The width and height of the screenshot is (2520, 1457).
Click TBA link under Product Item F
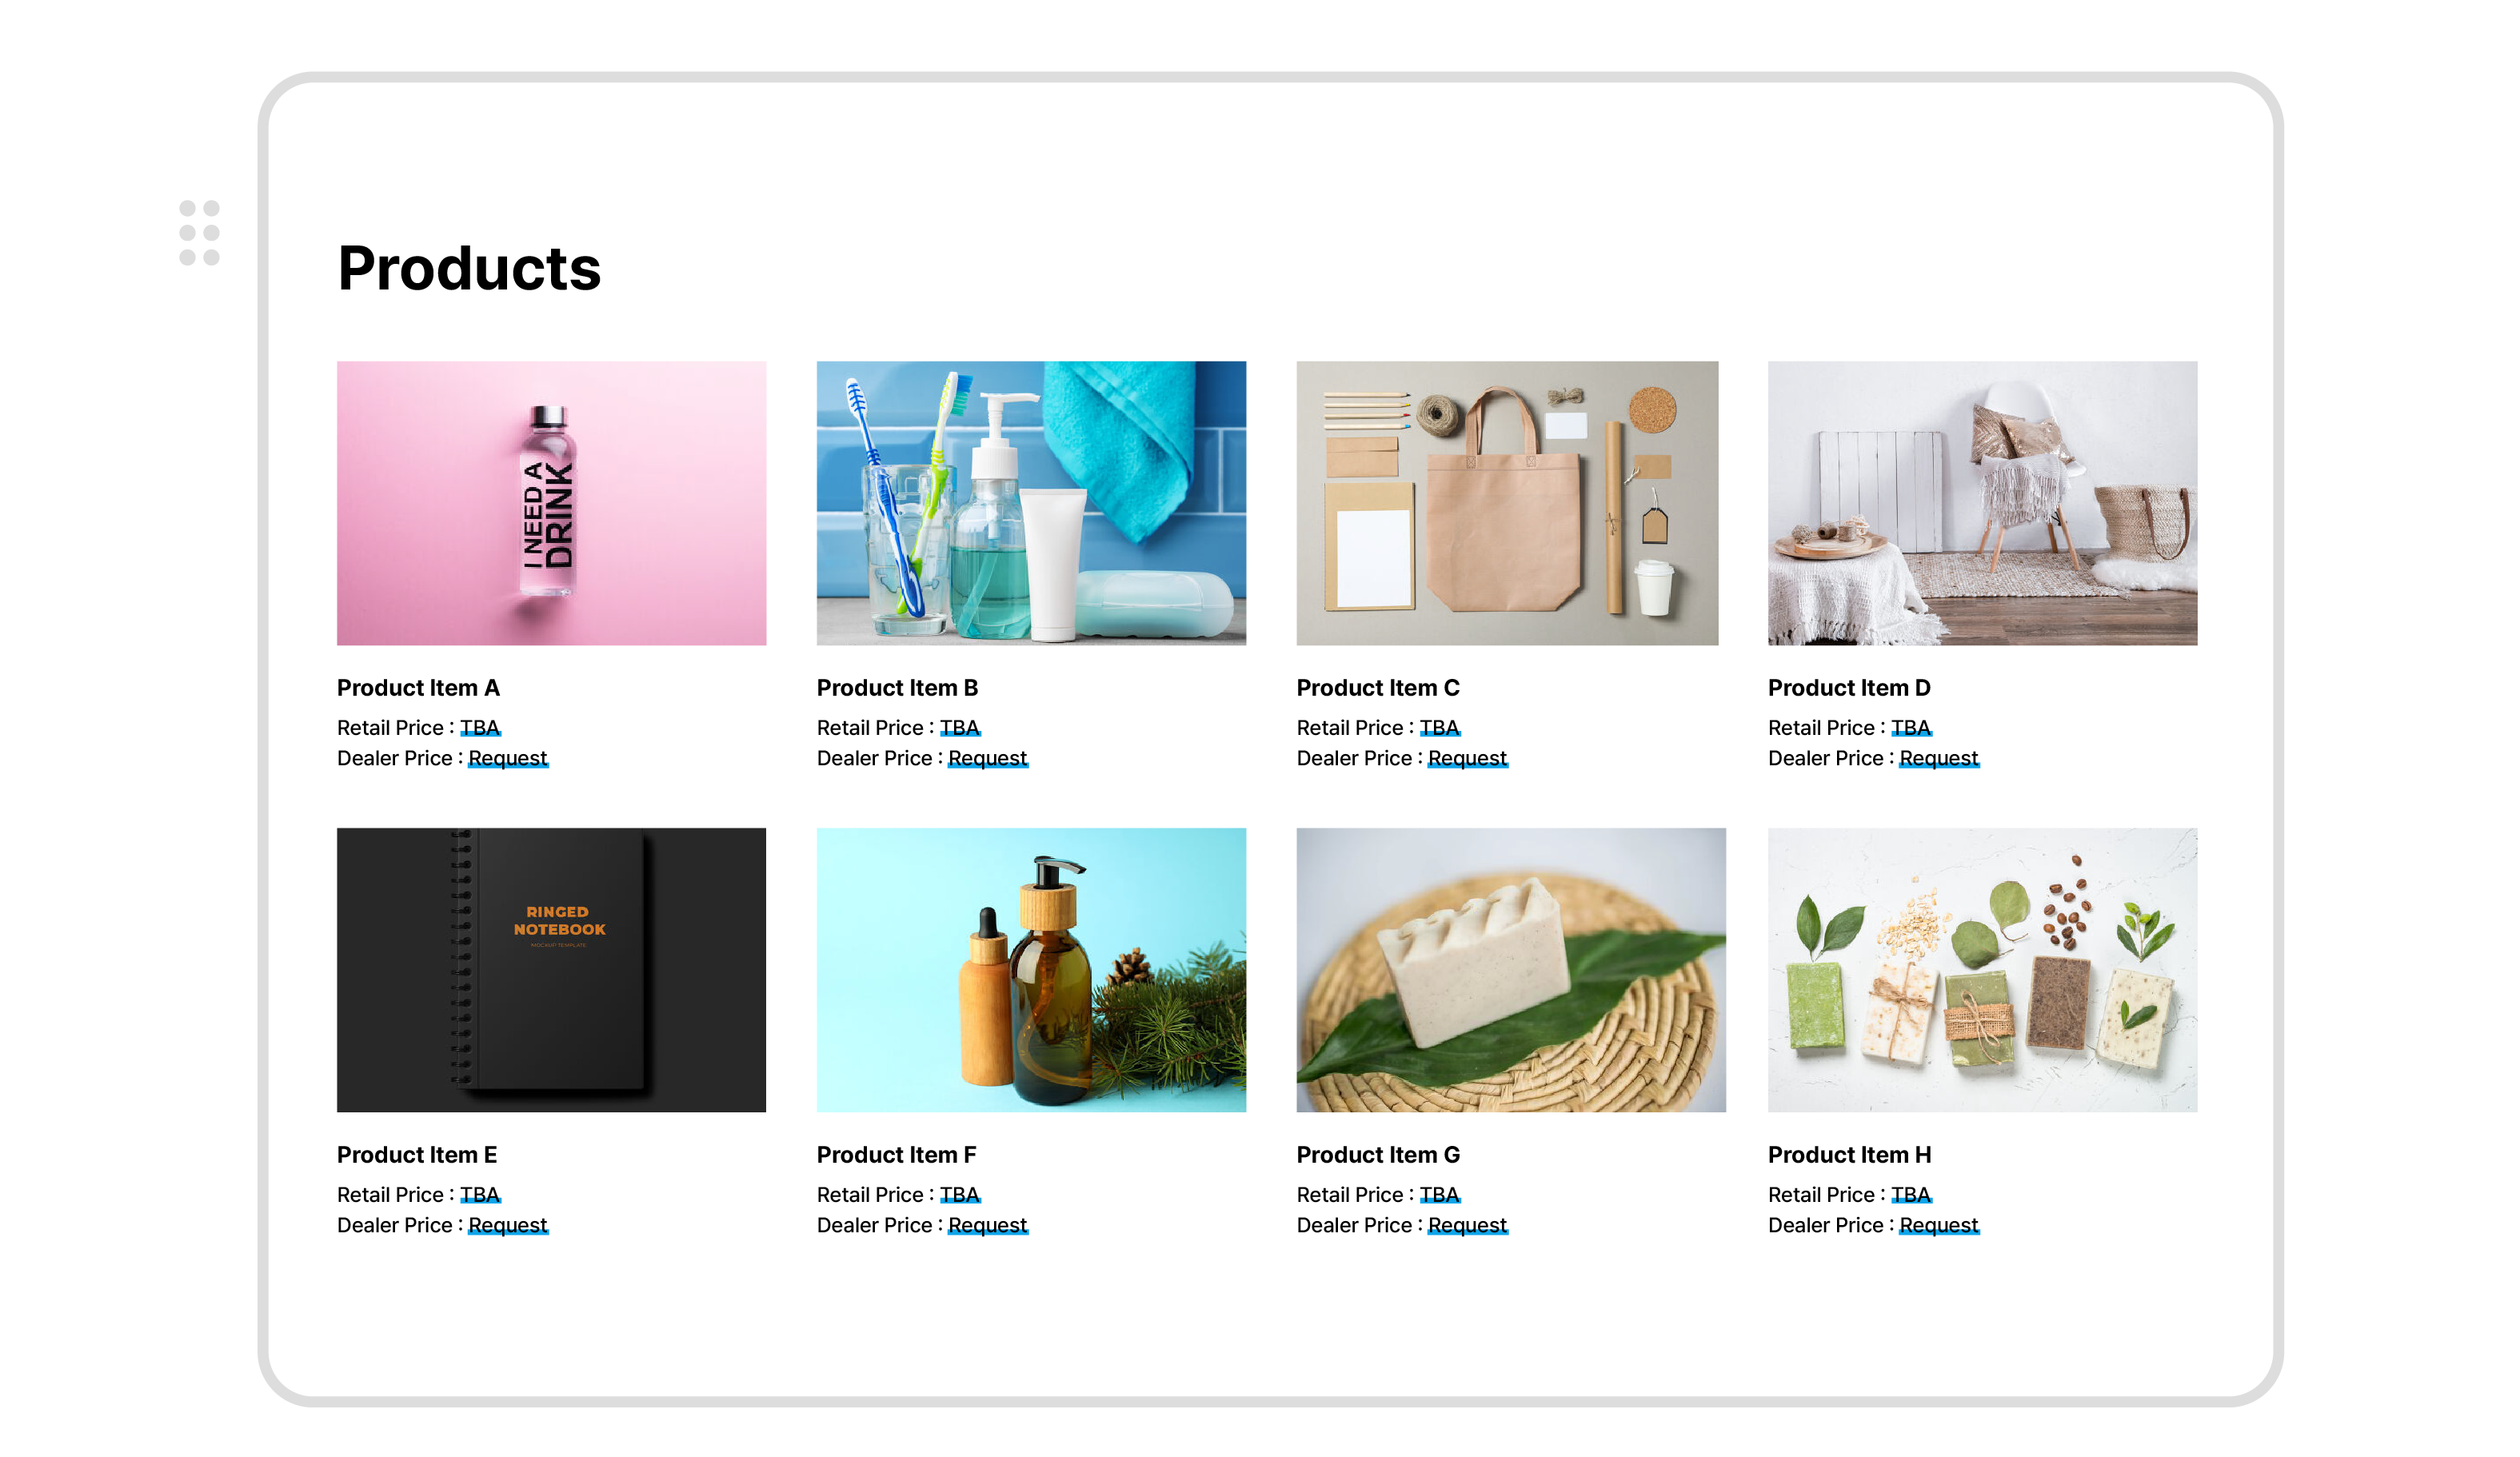point(960,1195)
